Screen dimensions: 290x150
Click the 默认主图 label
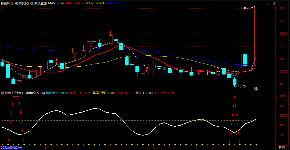[41, 3]
